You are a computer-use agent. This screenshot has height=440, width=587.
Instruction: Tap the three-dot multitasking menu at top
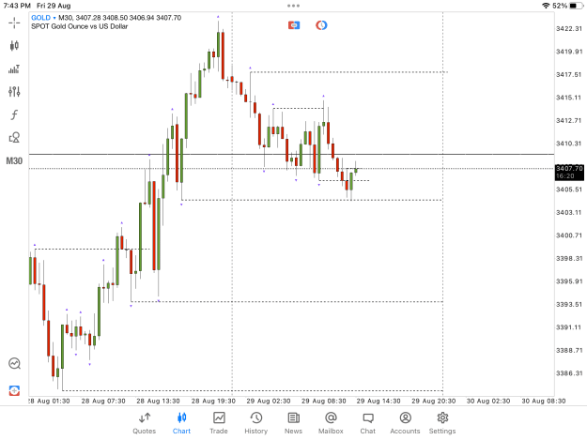point(293,6)
